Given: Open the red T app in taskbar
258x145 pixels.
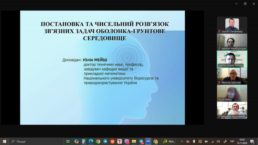Looking at the screenshot, I should click(120, 141).
